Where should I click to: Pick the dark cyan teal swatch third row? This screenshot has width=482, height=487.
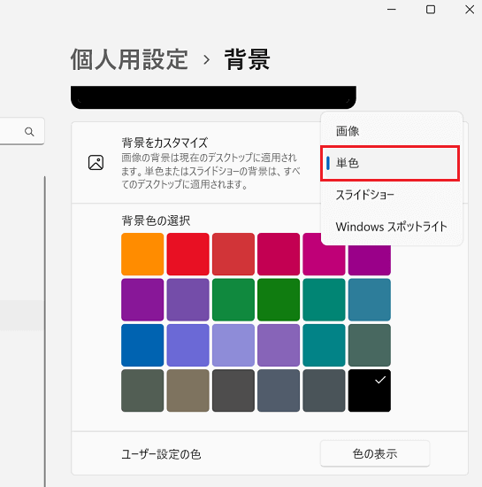click(x=324, y=345)
